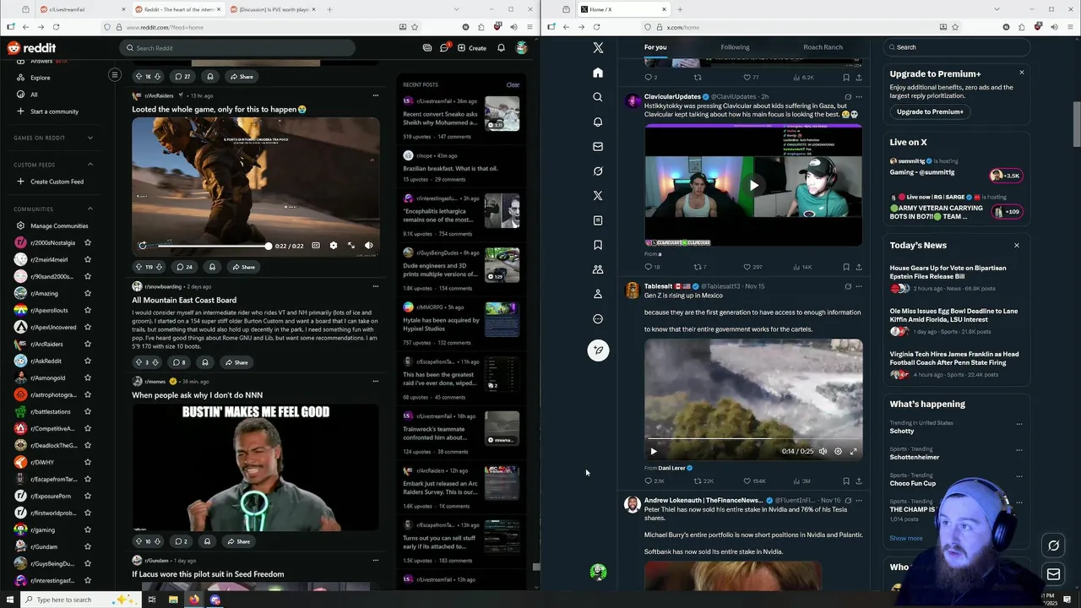1081x608 pixels.
Task: Open options menu on r/memes post
Action: pyautogui.click(x=376, y=381)
